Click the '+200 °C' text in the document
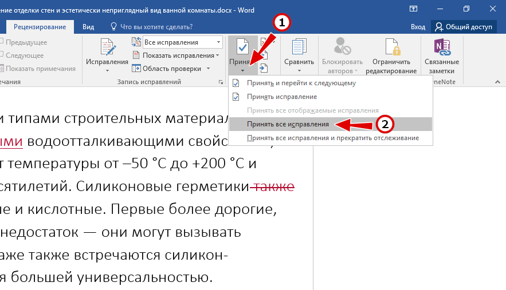Viewport: 506px width, 290px height. click(x=218, y=164)
